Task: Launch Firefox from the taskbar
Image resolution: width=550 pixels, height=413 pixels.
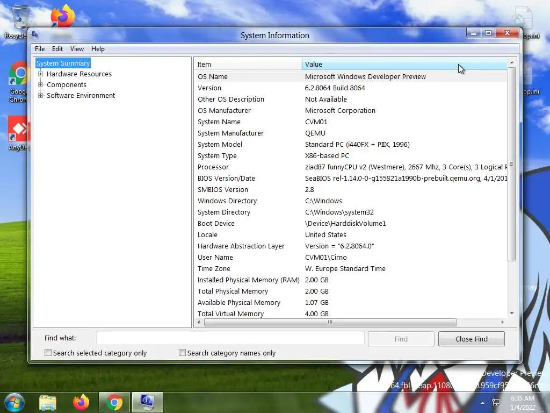Action: [x=81, y=402]
